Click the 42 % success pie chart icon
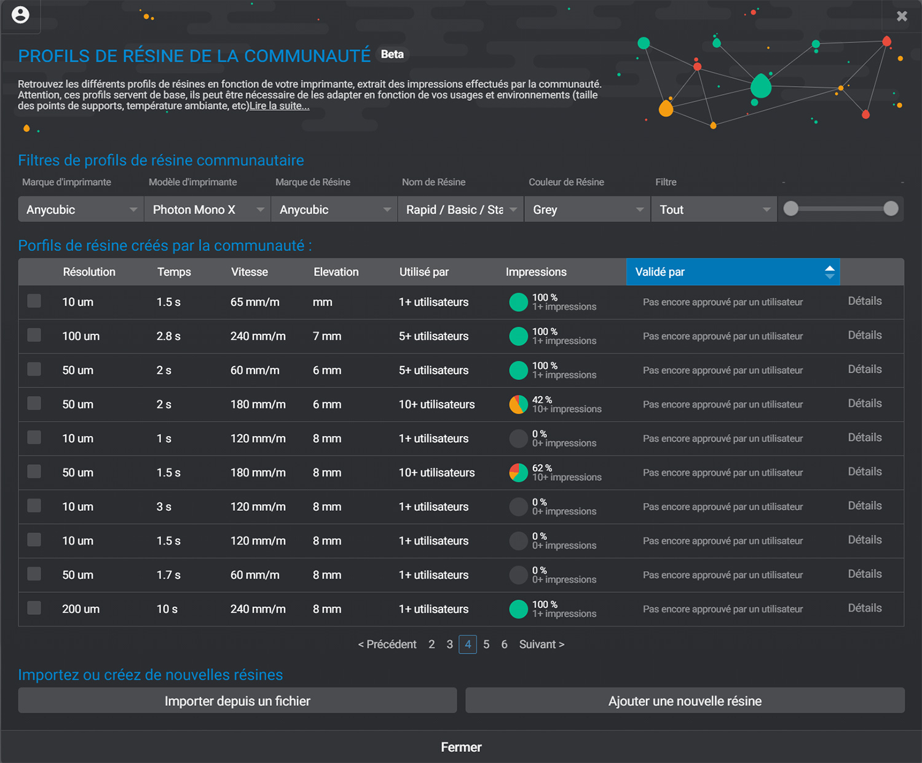922x763 pixels. pos(519,405)
